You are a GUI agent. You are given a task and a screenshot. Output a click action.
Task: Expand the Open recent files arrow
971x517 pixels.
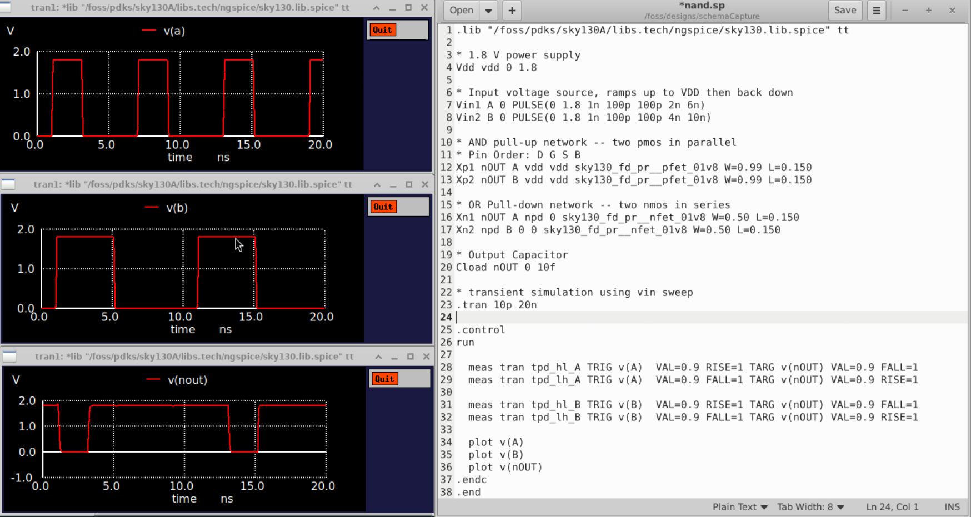(x=488, y=10)
